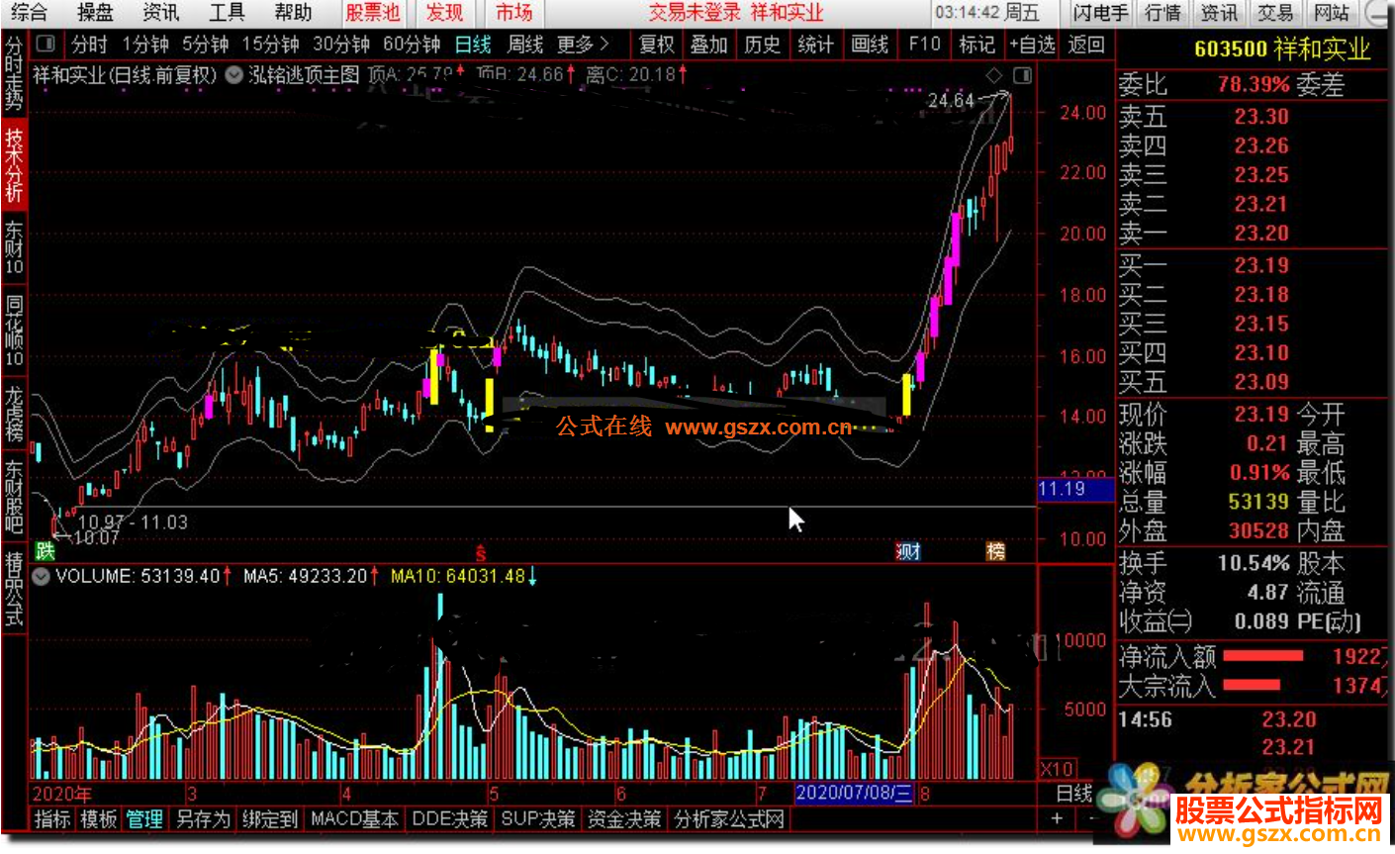Select 日线 chart period
This screenshot has width=1395, height=854.
tap(473, 45)
